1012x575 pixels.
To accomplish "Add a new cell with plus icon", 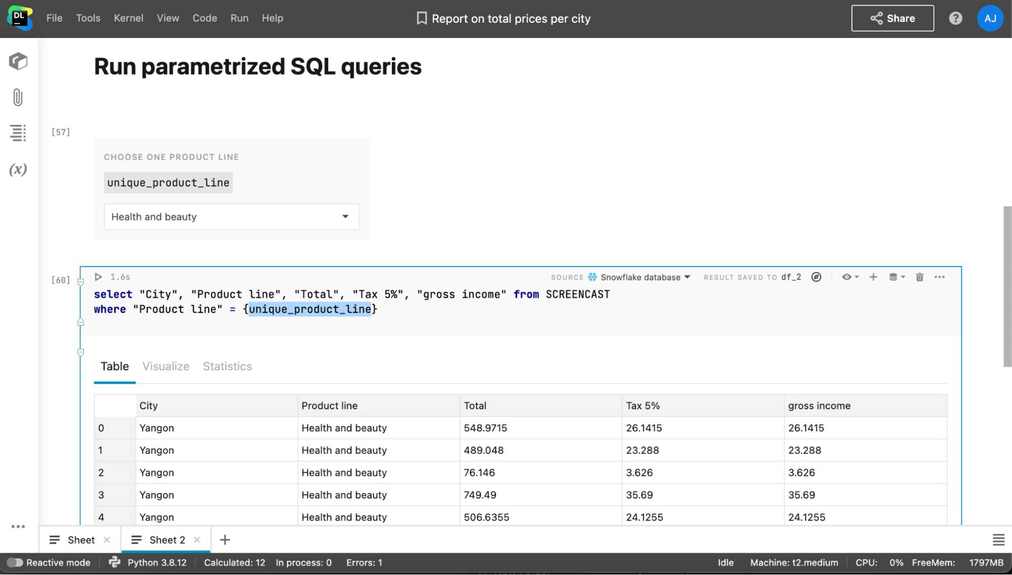I will pos(873,277).
